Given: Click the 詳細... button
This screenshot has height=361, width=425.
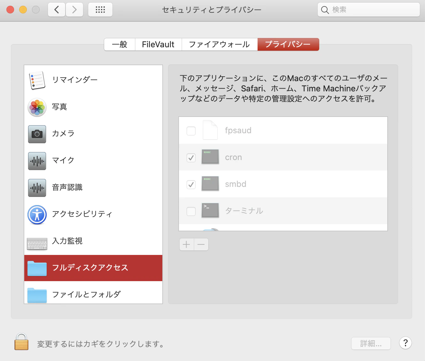Looking at the screenshot, I should (371, 343).
